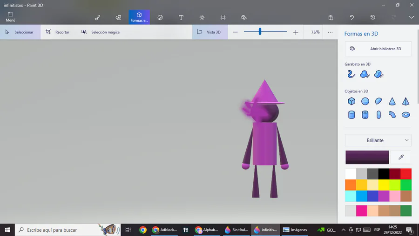
Task: Select the soft edge 3D doodle tool
Action: point(365,74)
